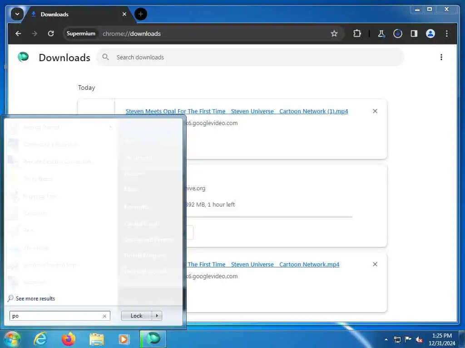Show hidden tray icons arrow

coord(386,339)
